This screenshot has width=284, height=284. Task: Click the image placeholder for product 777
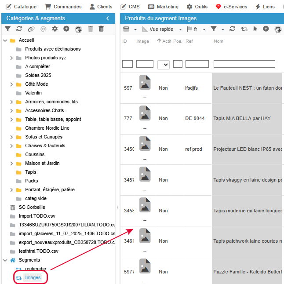145,113
